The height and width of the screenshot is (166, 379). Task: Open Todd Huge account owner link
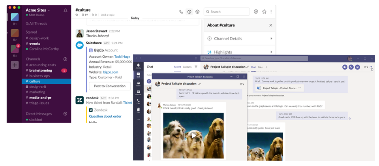[122, 57]
